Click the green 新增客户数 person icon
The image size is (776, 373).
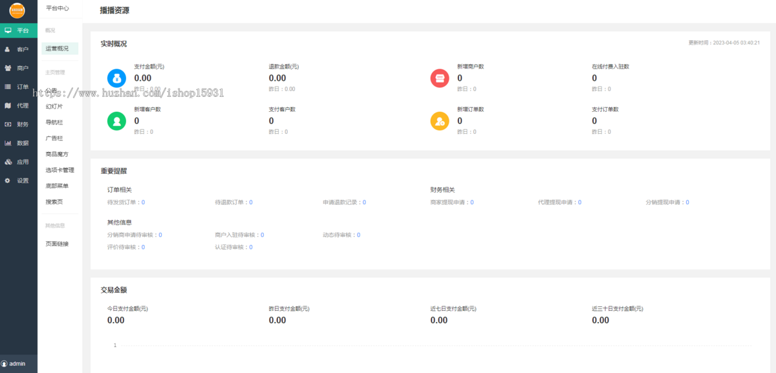point(117,120)
